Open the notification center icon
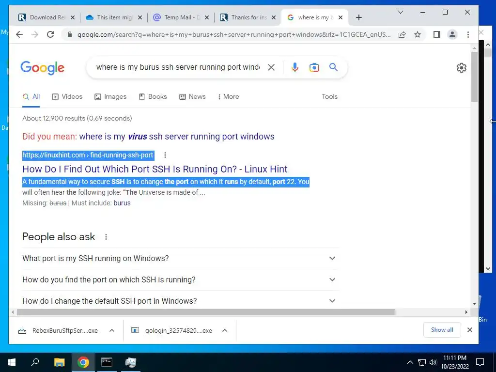 coord(480,362)
